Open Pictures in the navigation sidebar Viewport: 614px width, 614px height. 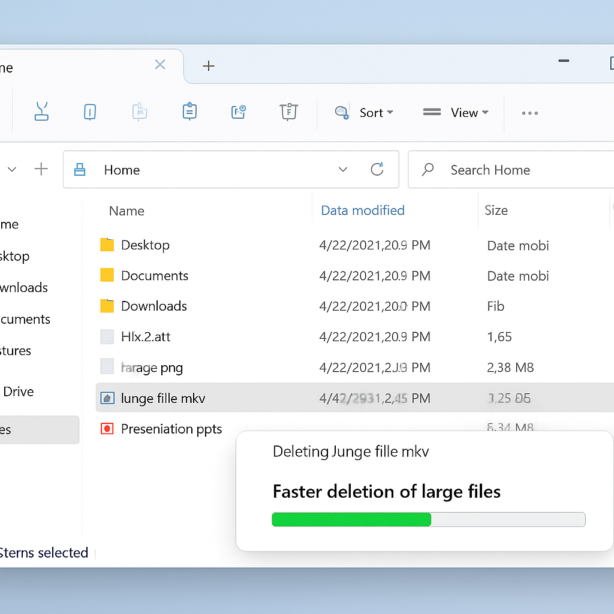point(16,350)
